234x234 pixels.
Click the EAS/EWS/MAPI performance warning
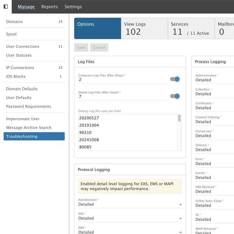click(x=130, y=186)
